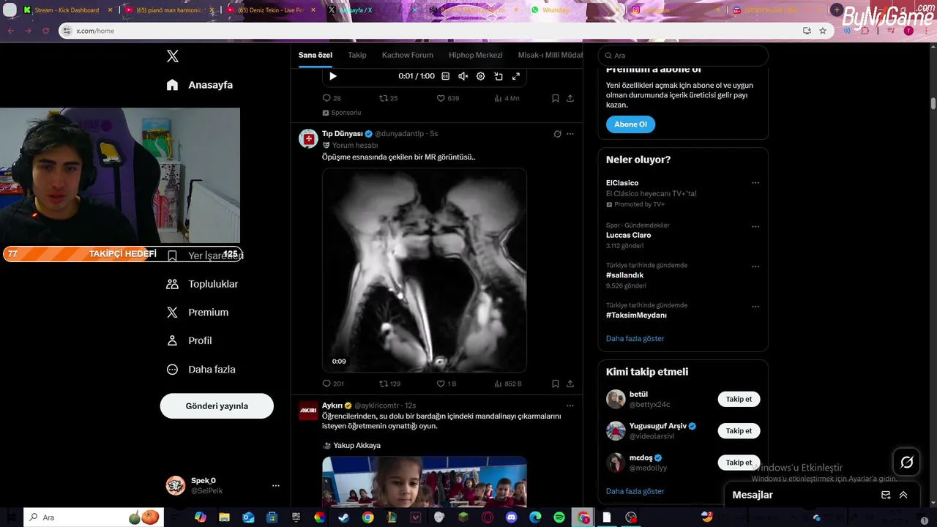This screenshot has width=937, height=527.
Task: Open Steam from the Windows taskbar
Action: click(343, 517)
